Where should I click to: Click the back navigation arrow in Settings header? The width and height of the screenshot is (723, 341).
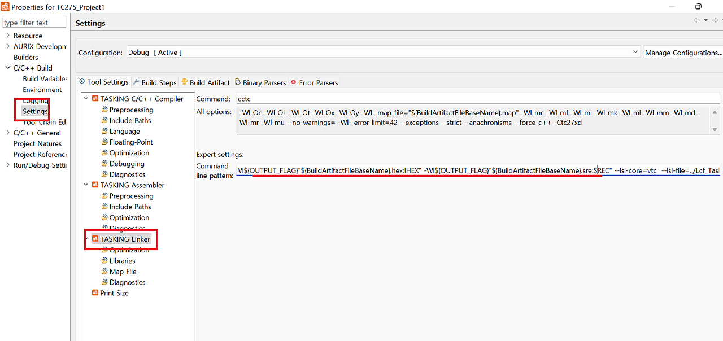[x=697, y=20]
